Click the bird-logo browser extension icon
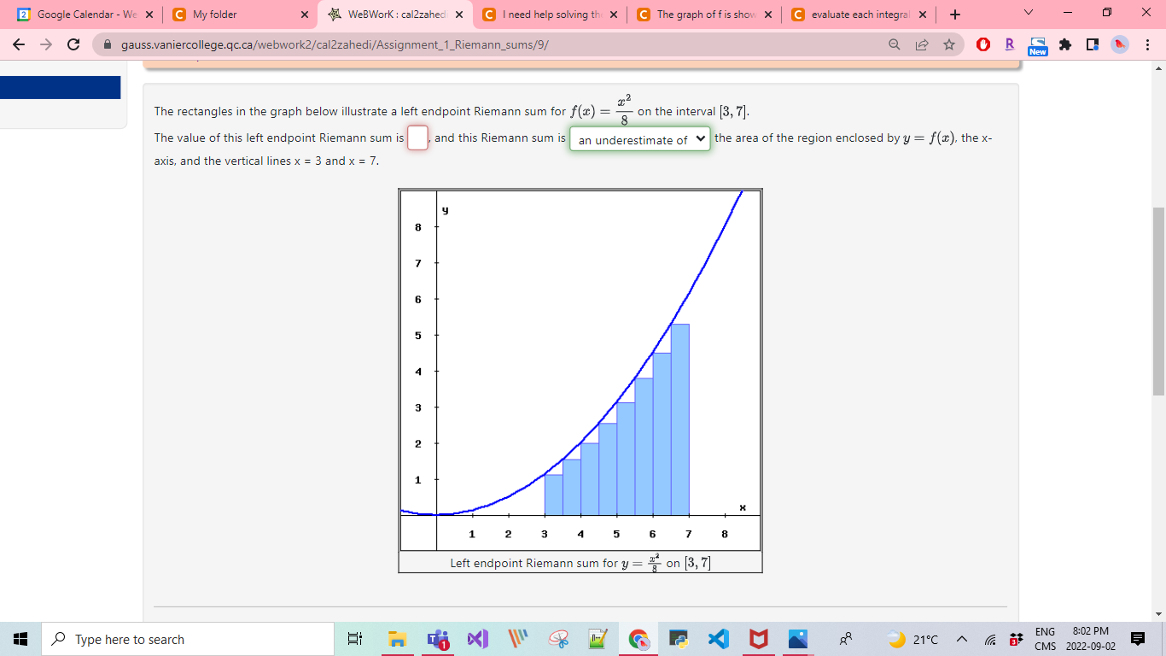 click(x=1118, y=43)
